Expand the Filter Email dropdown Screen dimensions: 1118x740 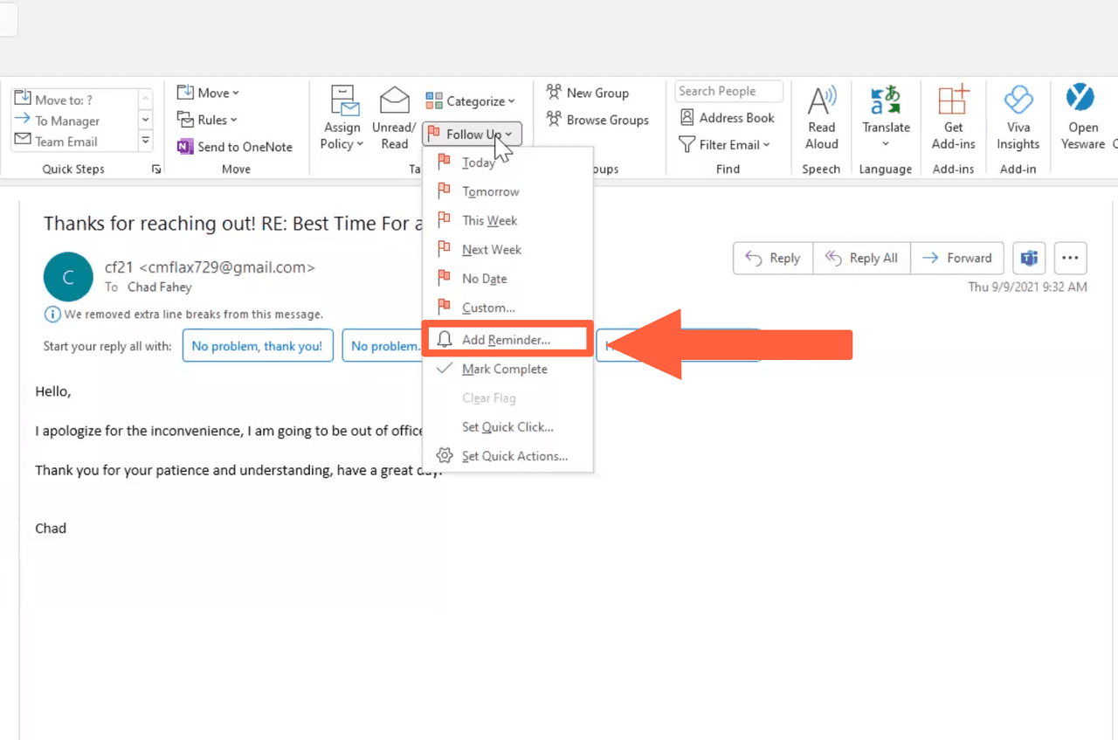tap(725, 144)
